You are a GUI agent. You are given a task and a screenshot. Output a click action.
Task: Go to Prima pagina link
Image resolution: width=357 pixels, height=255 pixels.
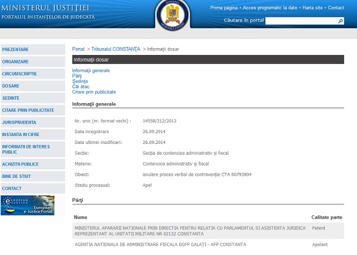click(x=224, y=8)
